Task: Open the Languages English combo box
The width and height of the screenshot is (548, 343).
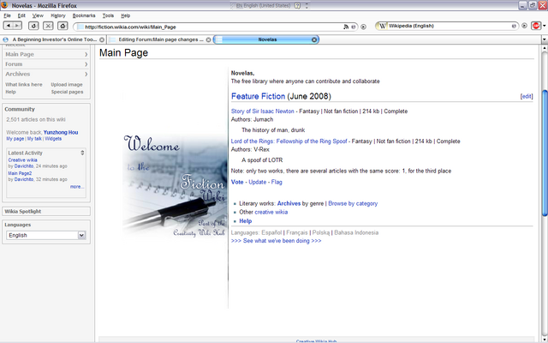Action: coord(45,235)
